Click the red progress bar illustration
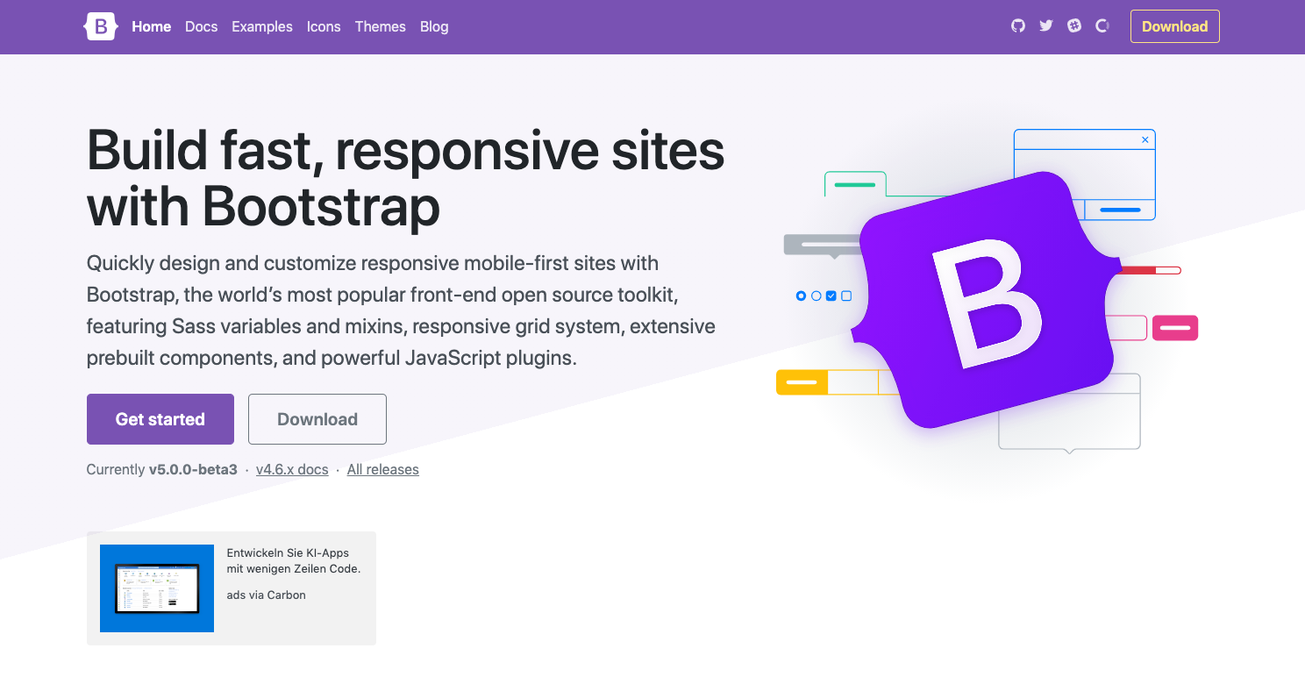 pos(1149,270)
